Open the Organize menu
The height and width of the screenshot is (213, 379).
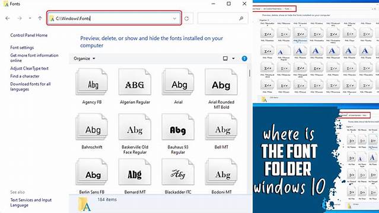tap(84, 59)
